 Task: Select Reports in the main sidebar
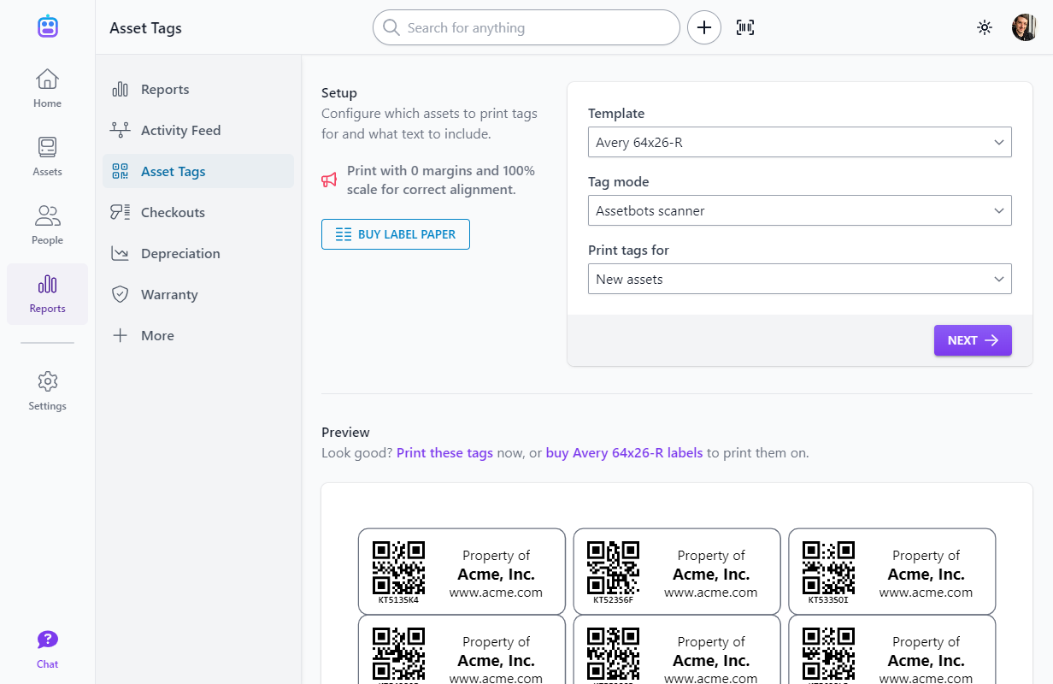click(47, 293)
